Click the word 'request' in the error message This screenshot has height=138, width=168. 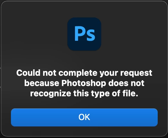(x=136, y=73)
